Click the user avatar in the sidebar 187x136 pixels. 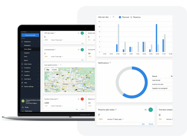click(x=23, y=101)
